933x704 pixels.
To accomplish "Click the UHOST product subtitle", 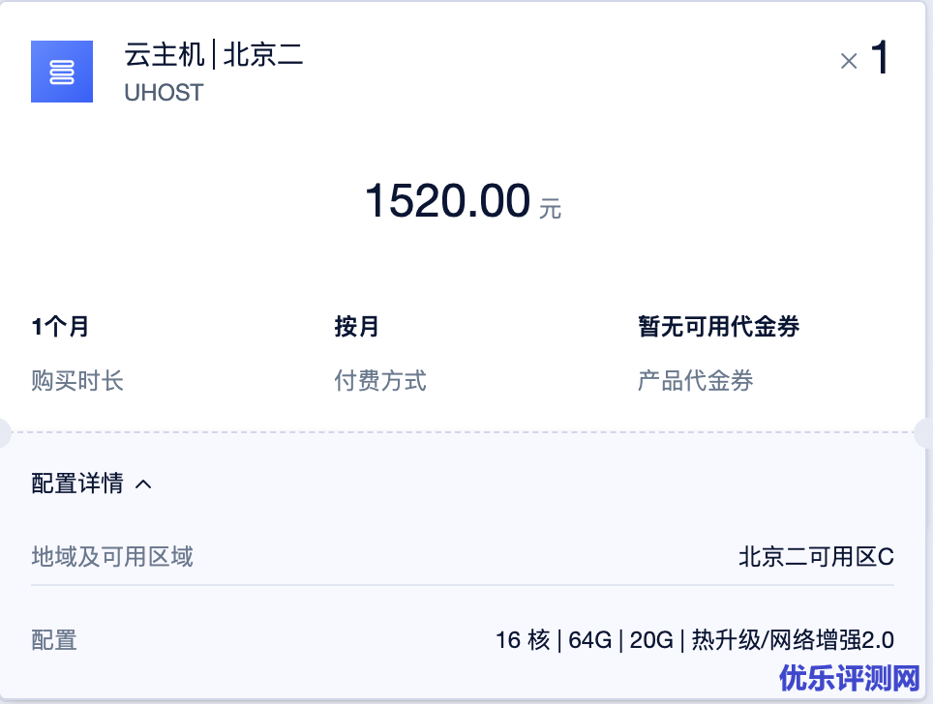I will pyautogui.click(x=165, y=93).
